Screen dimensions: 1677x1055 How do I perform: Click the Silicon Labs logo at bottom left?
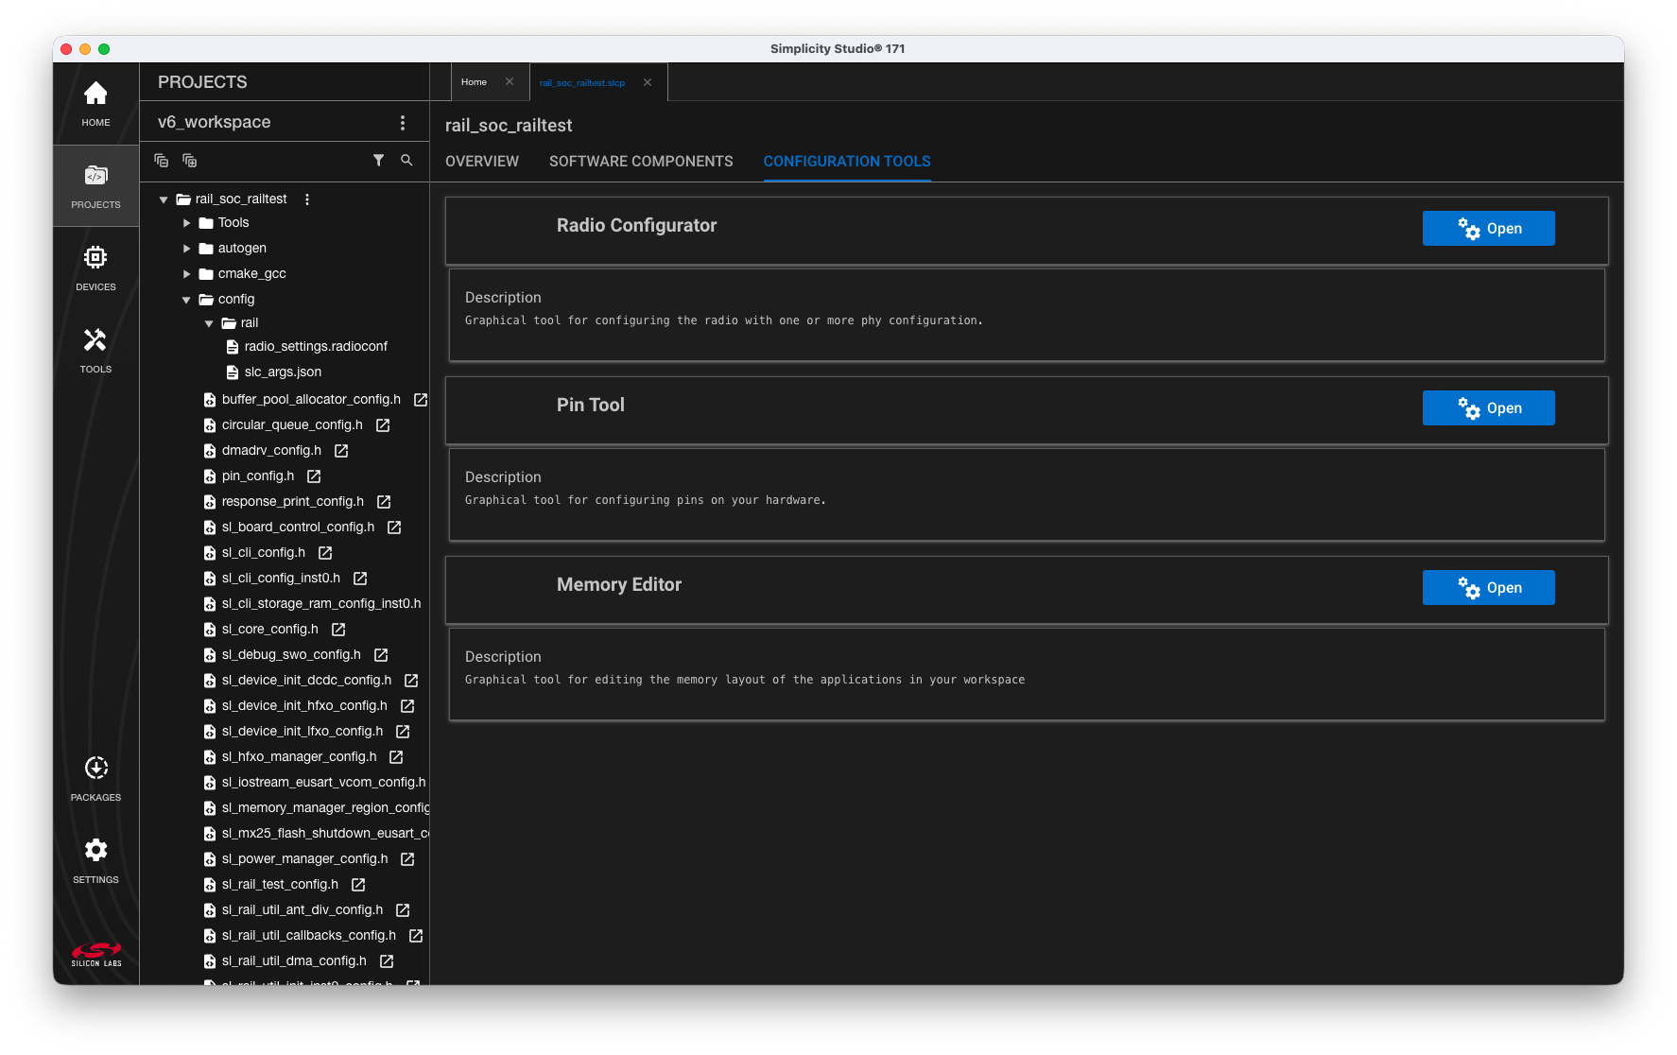point(95,953)
